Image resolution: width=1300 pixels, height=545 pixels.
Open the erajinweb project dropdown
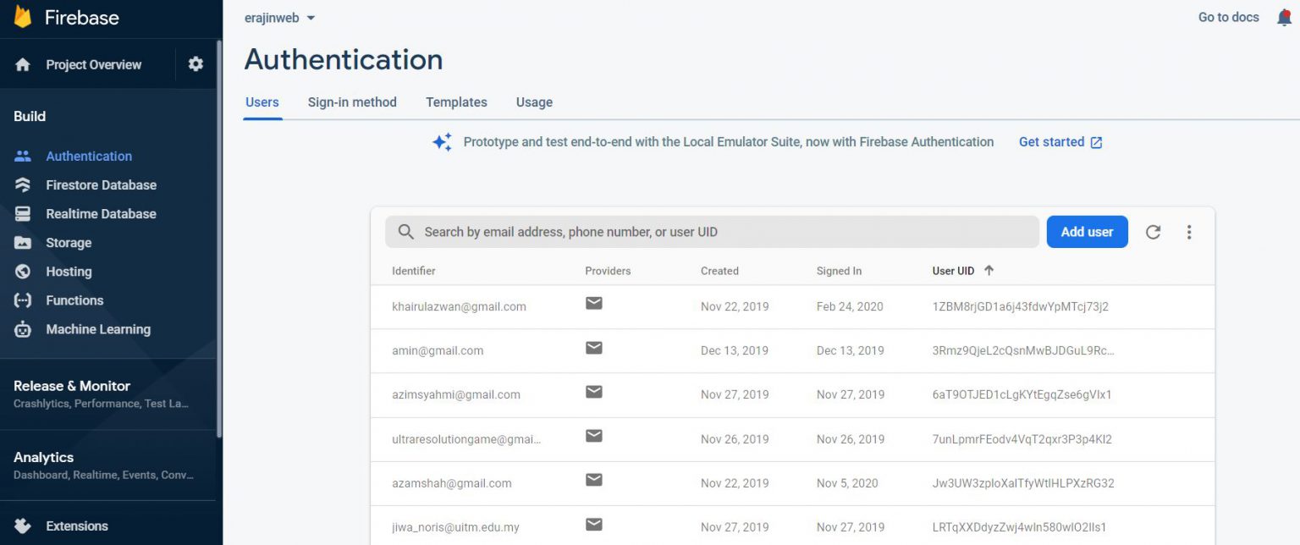coord(279,18)
